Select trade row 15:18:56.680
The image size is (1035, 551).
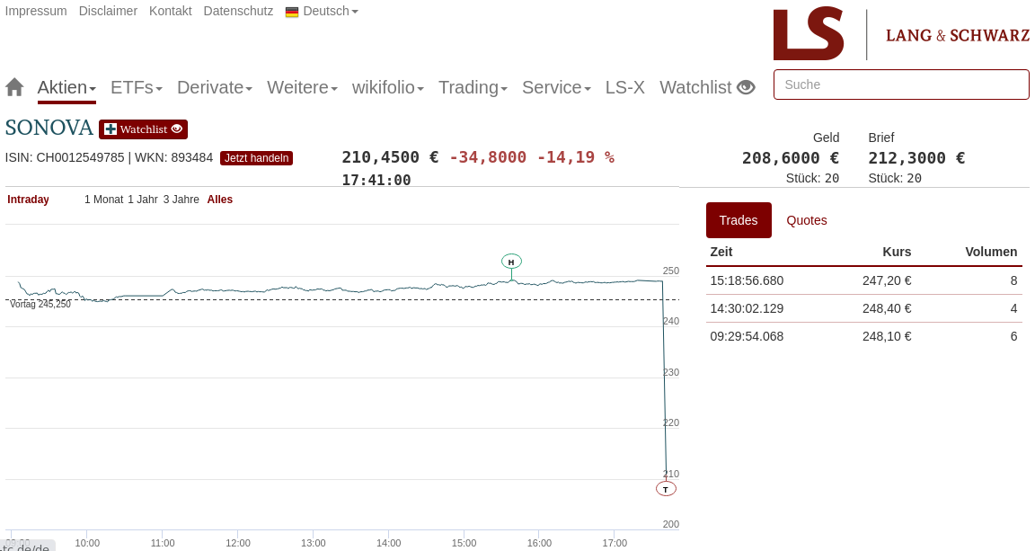[864, 280]
